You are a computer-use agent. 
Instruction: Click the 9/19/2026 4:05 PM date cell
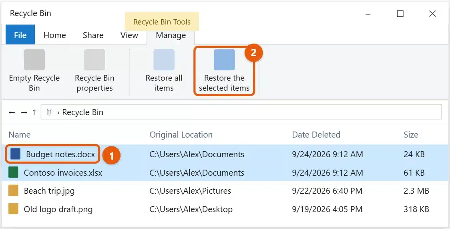327,209
